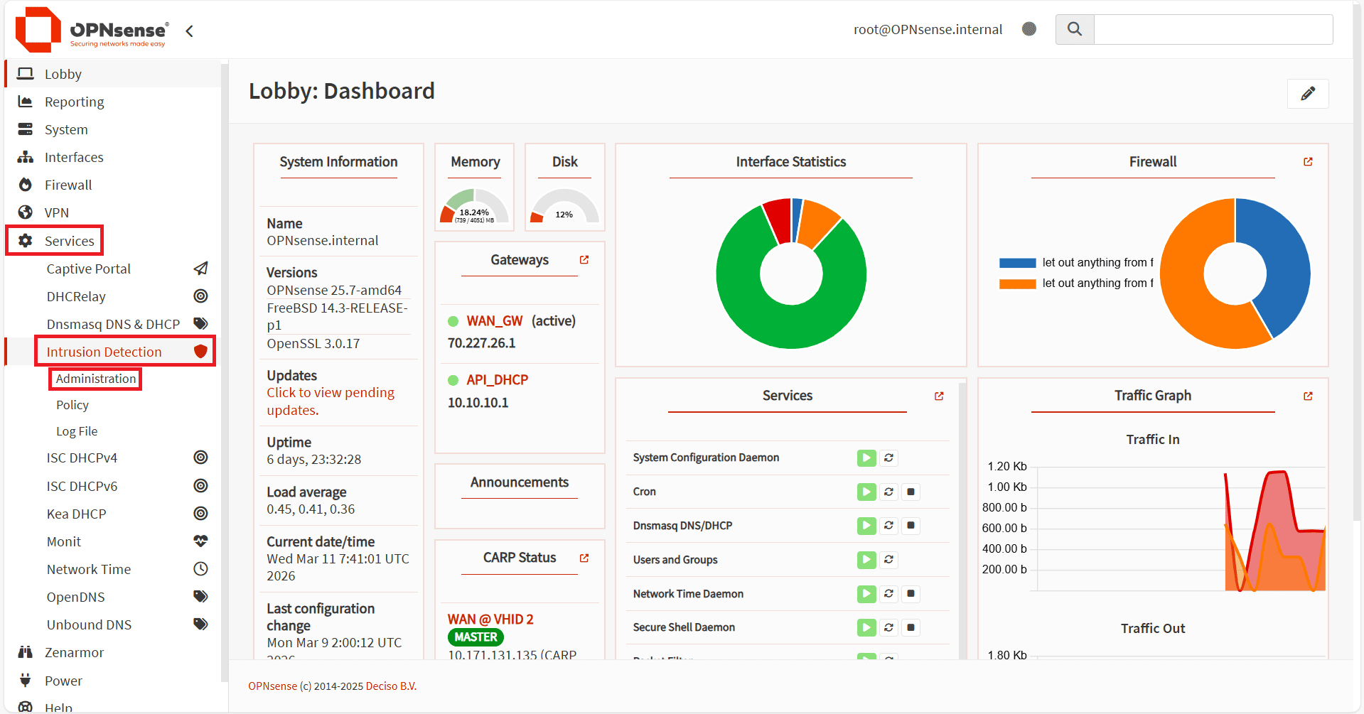
Task: Collapse the sidebar with the chevron
Action: (x=189, y=31)
